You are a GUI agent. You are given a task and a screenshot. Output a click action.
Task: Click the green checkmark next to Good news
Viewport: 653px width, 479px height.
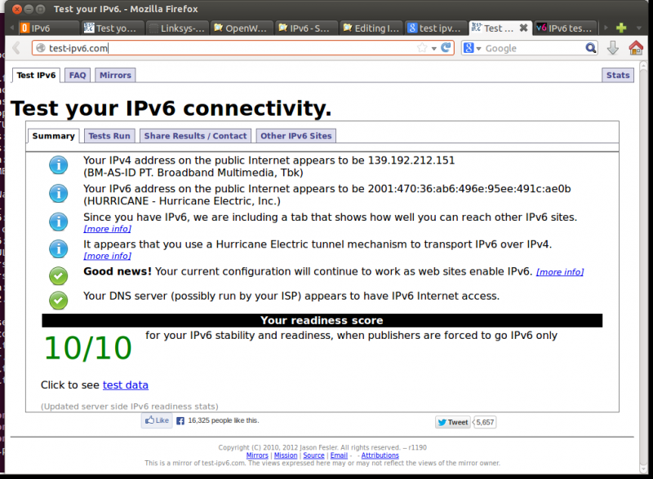(x=58, y=276)
